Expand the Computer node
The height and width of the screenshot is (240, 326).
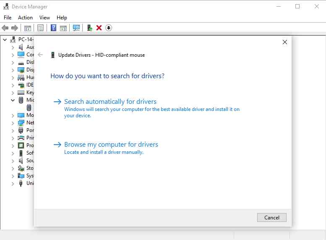pos(13,55)
